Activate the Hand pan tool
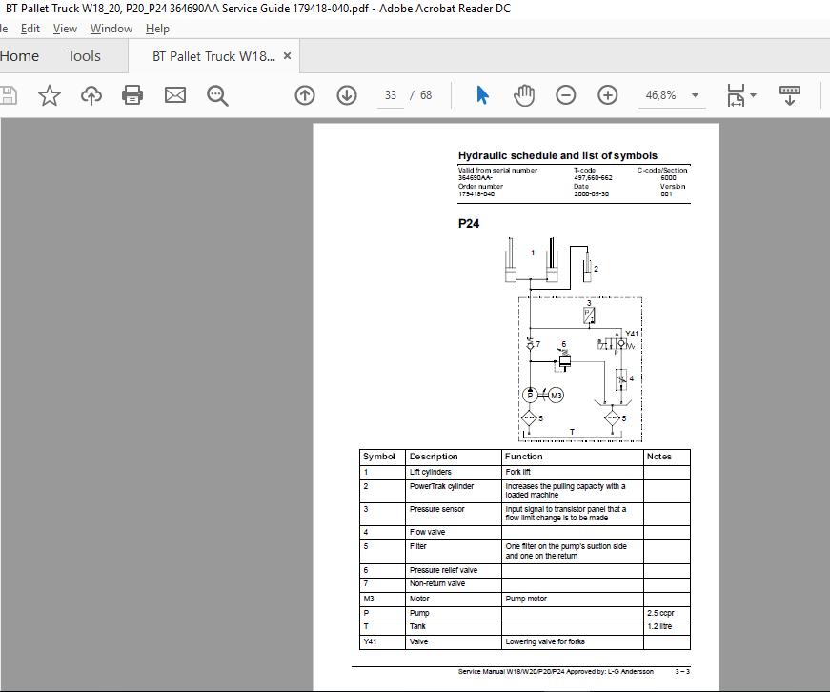830x692 pixels. point(524,95)
